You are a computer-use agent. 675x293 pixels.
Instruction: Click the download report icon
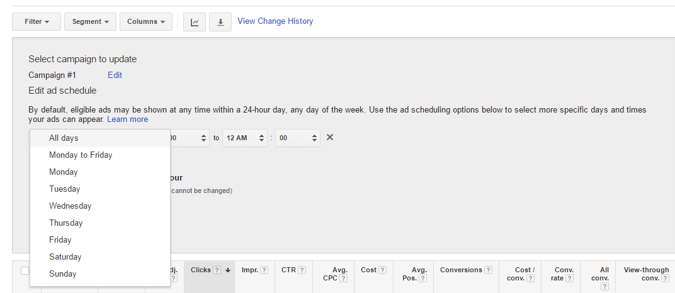coord(220,22)
